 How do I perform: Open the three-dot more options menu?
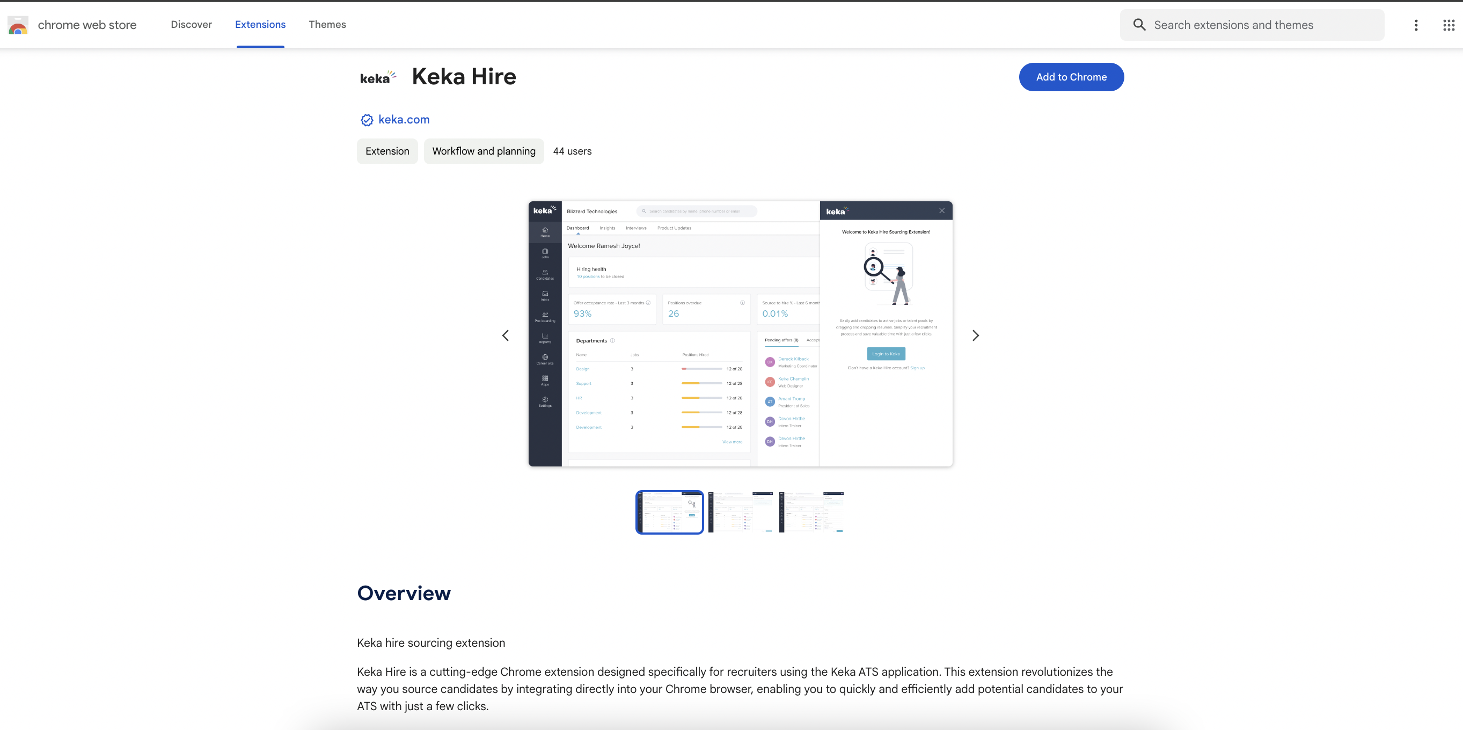[x=1416, y=25]
